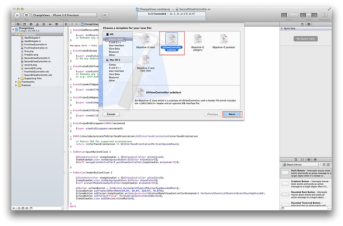The height and width of the screenshot is (226, 343).
Task: Select the Standard editor button
Action: pos(284,15)
